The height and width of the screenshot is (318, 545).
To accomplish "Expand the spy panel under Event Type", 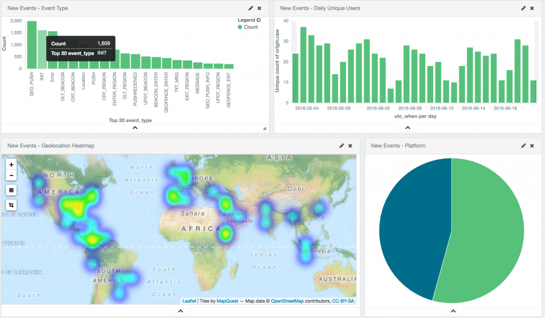I will click(x=135, y=128).
